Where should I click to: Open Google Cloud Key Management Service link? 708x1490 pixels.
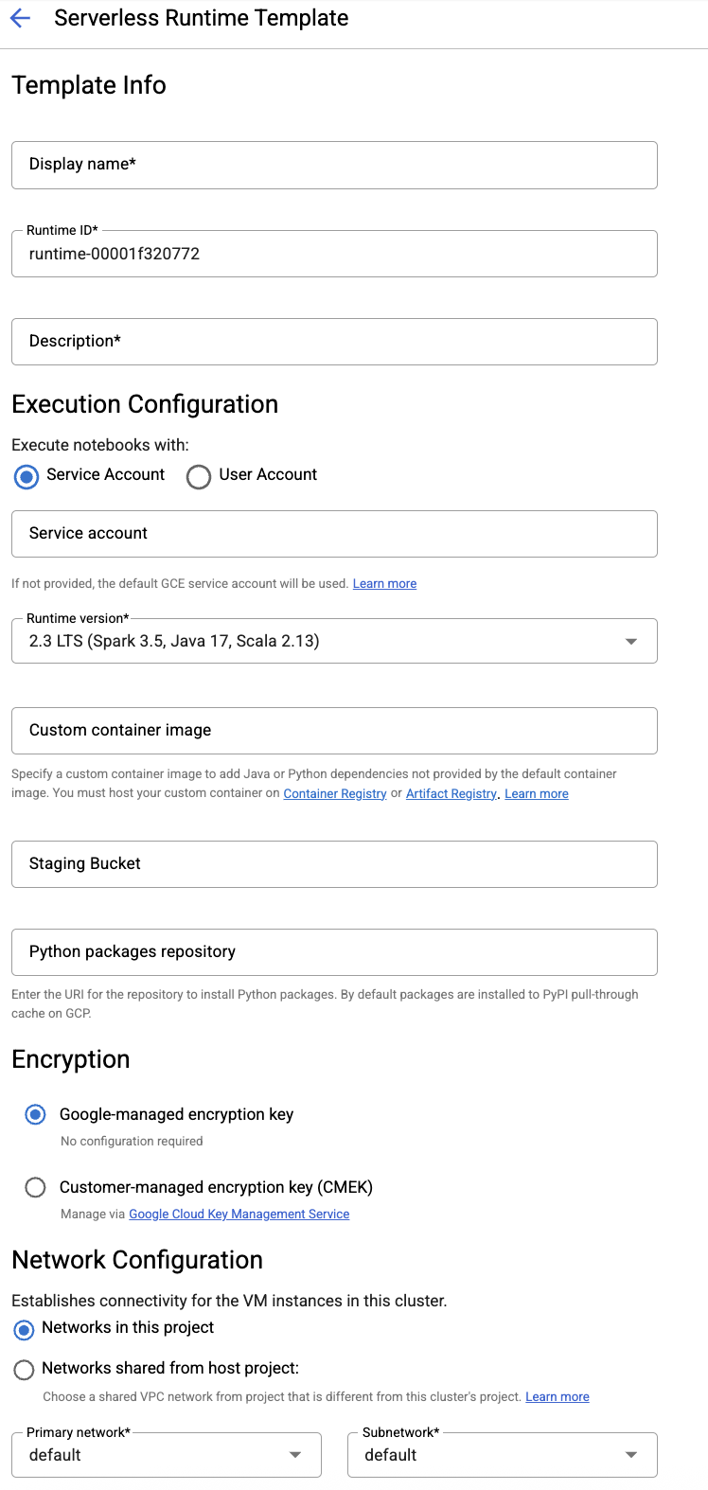pyautogui.click(x=239, y=1215)
